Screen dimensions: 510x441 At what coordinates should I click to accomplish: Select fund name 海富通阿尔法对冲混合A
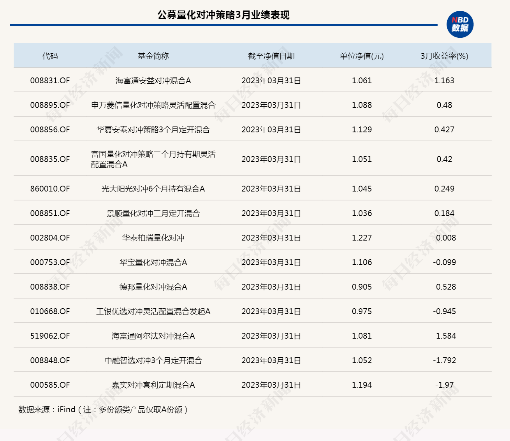tap(153, 336)
